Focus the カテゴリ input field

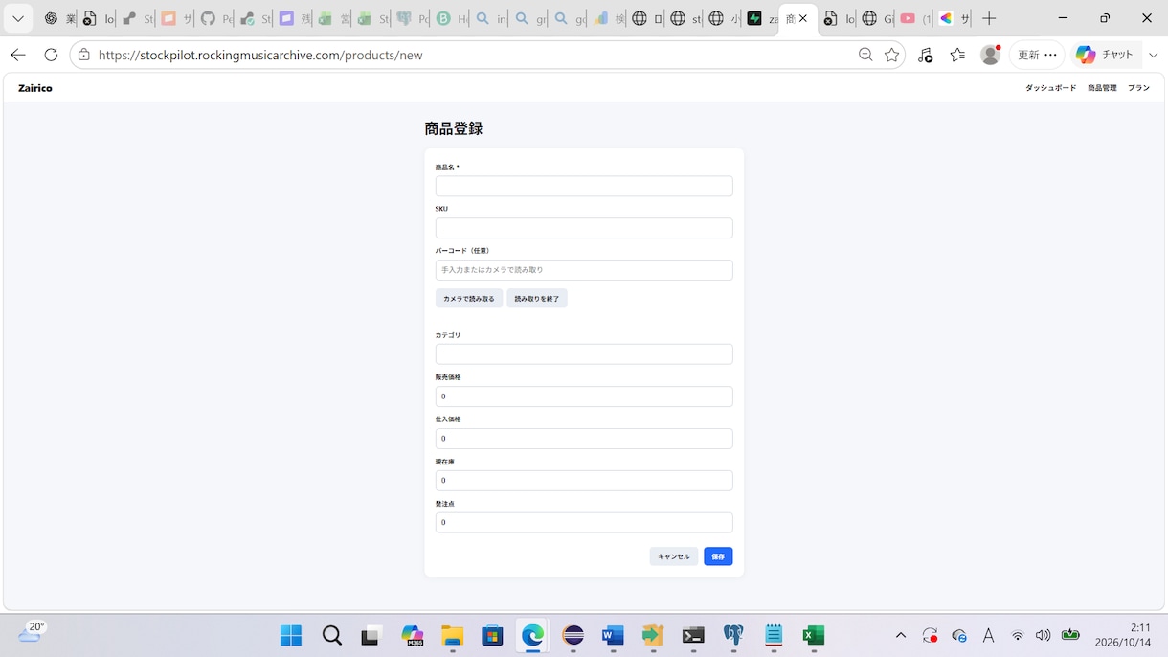pos(584,354)
